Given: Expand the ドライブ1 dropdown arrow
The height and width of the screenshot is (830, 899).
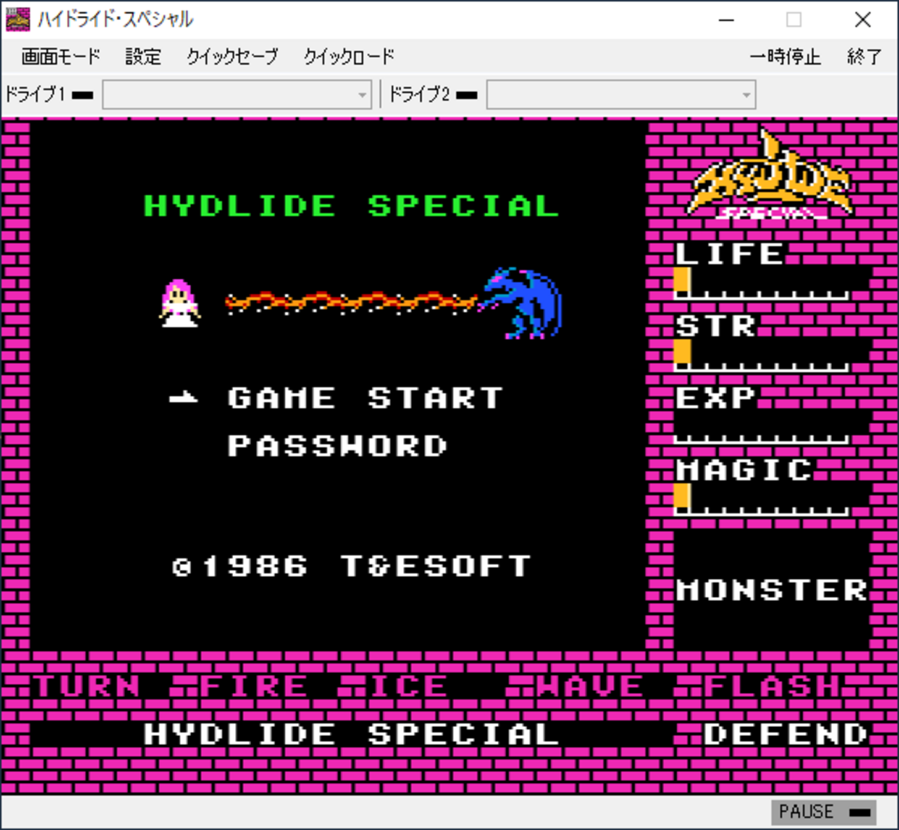Looking at the screenshot, I should tap(362, 95).
